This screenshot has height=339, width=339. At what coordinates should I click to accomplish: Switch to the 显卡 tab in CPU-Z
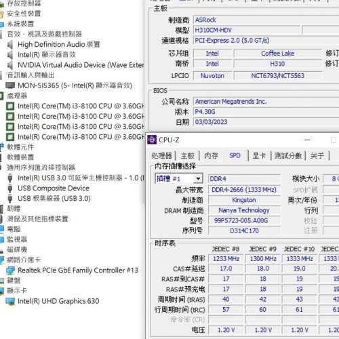[259, 156]
